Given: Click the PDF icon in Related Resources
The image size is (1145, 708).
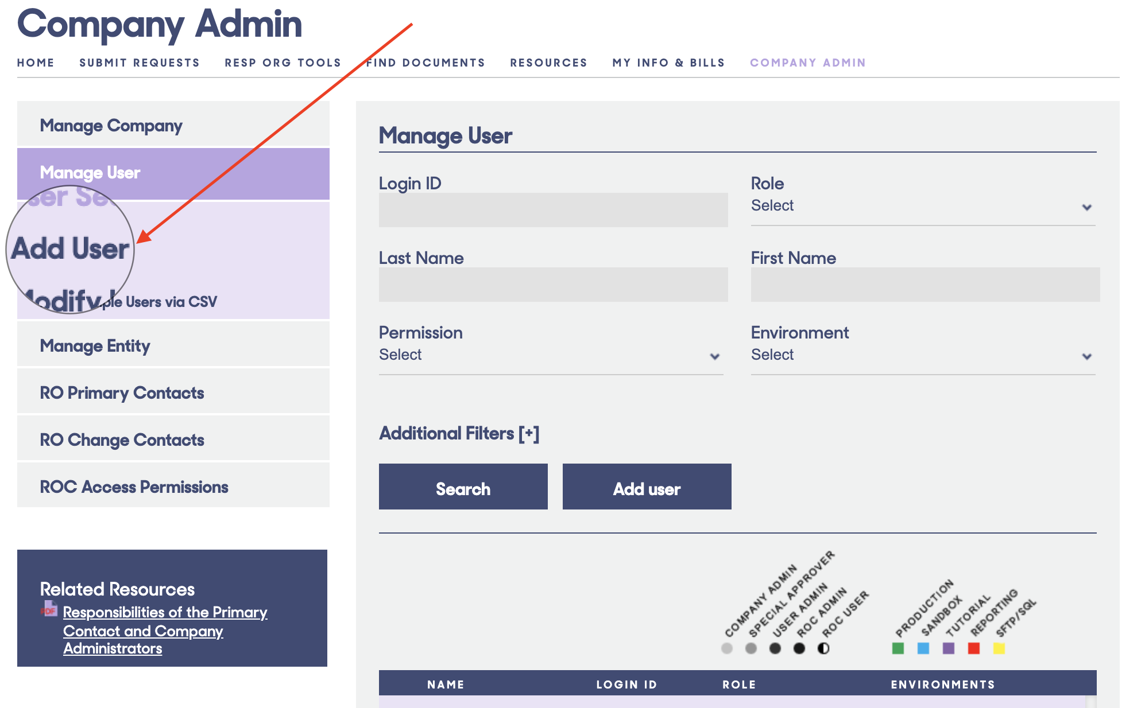Looking at the screenshot, I should pos(49,609).
